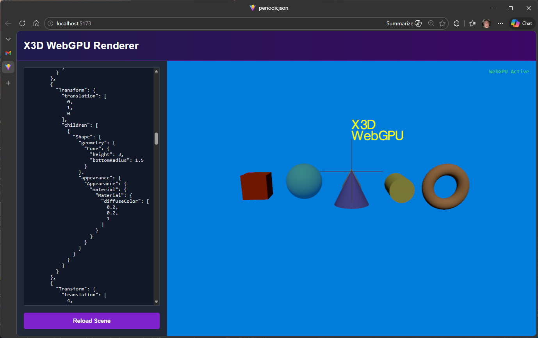Viewport: 538px width, 338px height.
Task: Click the periodicjson window title text
Action: point(273,8)
